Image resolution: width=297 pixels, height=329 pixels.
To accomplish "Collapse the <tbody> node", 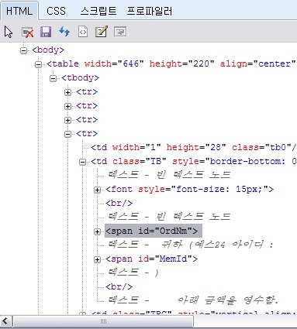I will click(x=53, y=78).
